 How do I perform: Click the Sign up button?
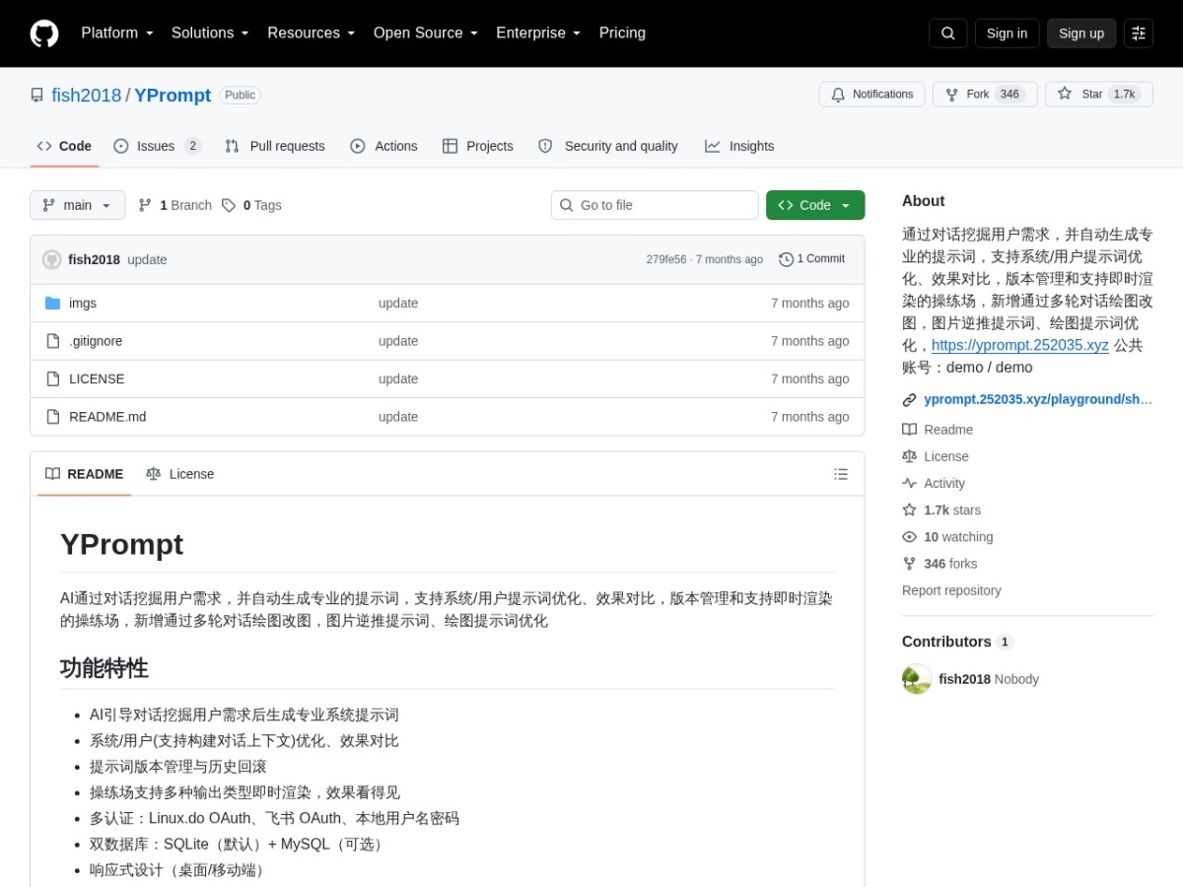pos(1081,34)
